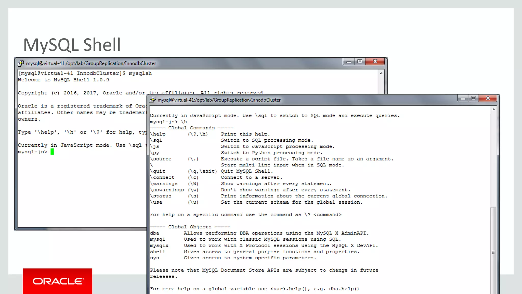Click the back terminal title bar text

tap(91, 63)
